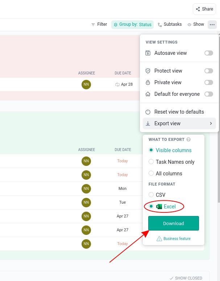This screenshot has height=281, width=220.
Task: Click the Reset view power icon
Action: 148,112
